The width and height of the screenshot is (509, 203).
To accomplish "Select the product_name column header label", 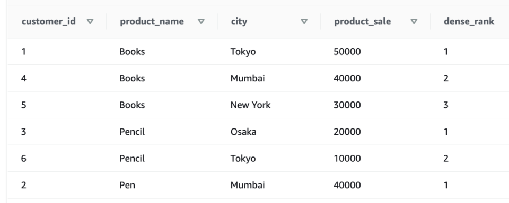I will coord(152,21).
